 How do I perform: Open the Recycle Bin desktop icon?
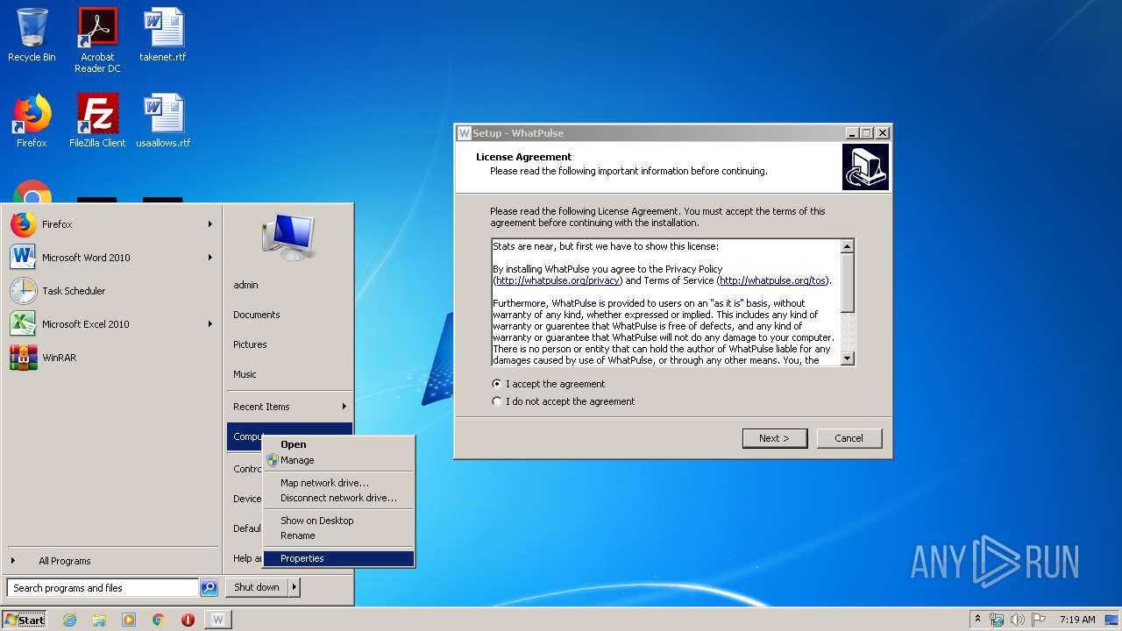(x=32, y=35)
